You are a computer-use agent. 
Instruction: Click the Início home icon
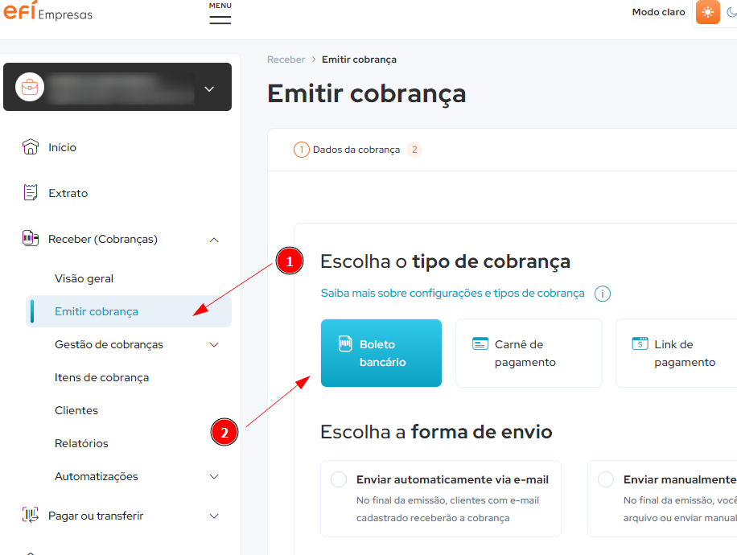31,147
